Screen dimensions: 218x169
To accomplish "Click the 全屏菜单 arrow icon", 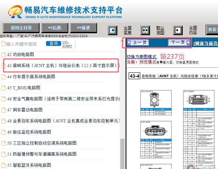I will [x=112, y=30].
